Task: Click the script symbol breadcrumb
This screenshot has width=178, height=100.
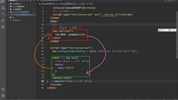Action: click(90, 4)
